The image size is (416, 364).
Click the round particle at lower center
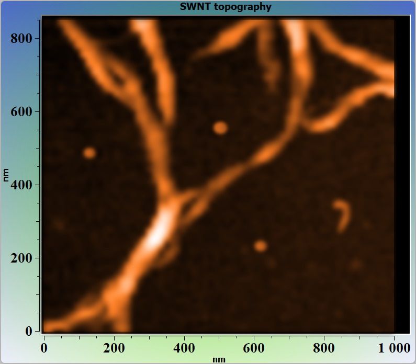(260, 245)
